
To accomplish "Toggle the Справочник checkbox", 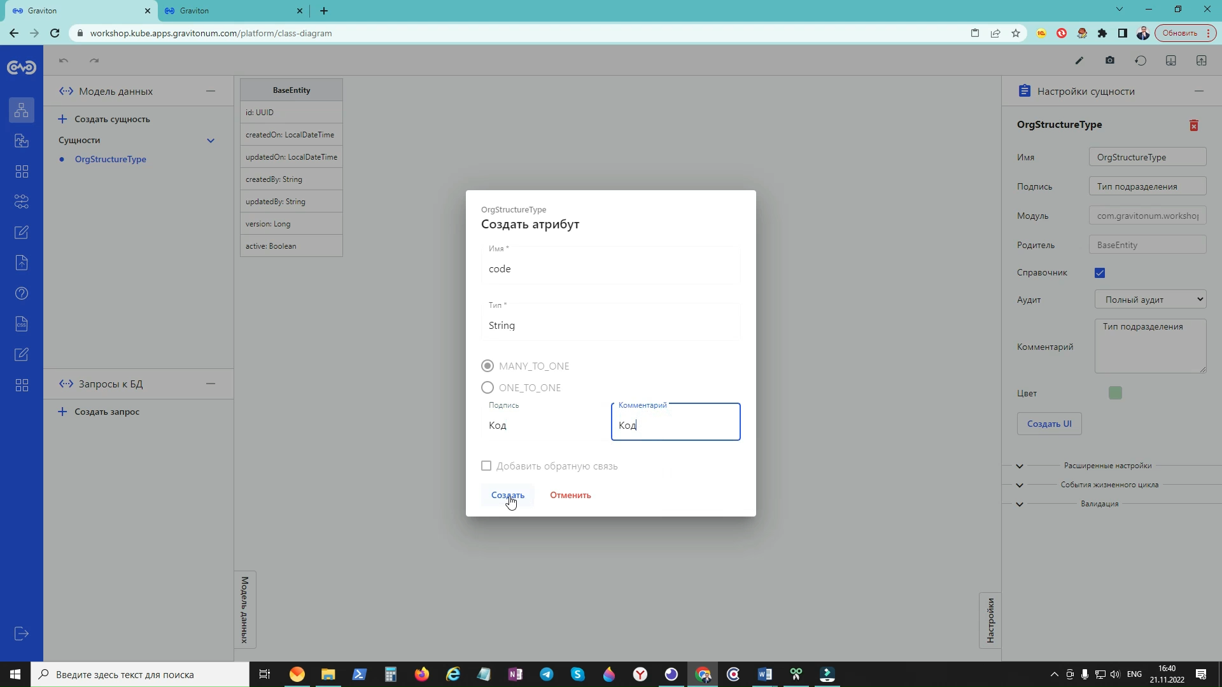I will [1099, 273].
